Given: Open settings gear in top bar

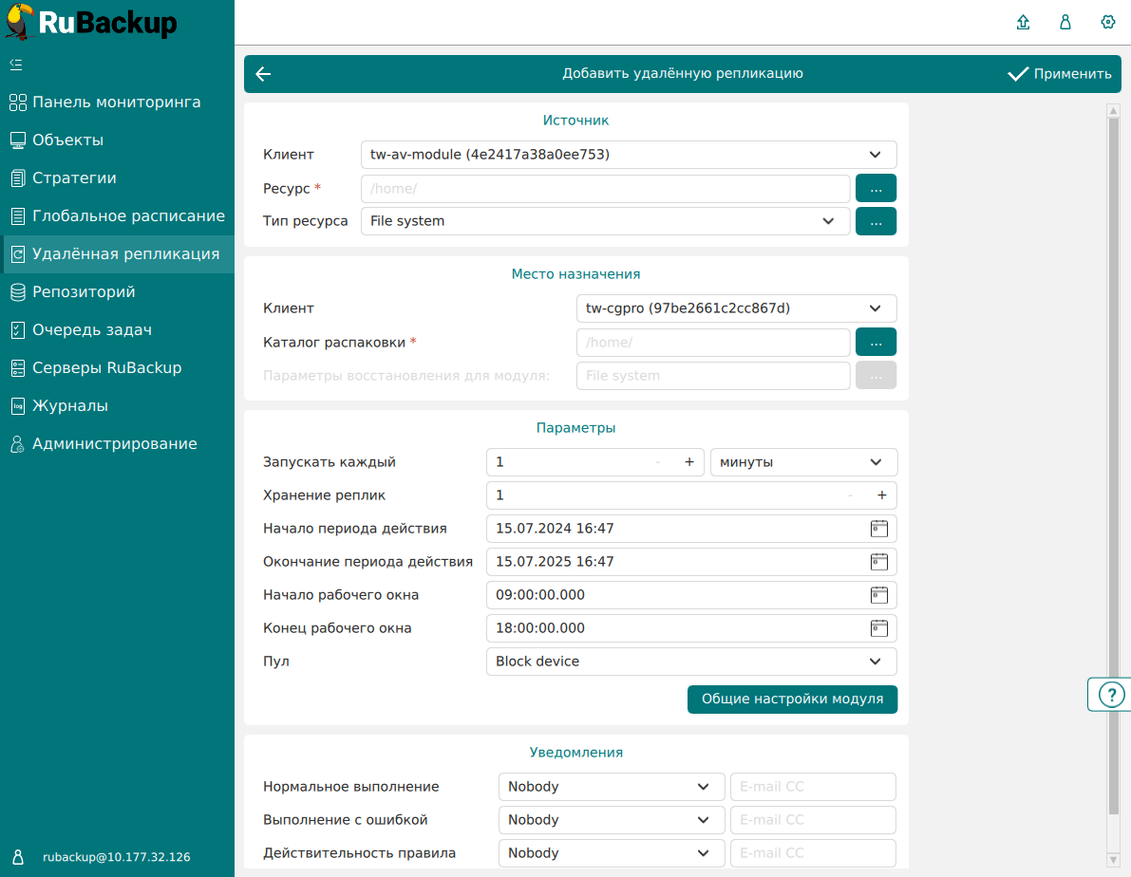Looking at the screenshot, I should (1107, 23).
